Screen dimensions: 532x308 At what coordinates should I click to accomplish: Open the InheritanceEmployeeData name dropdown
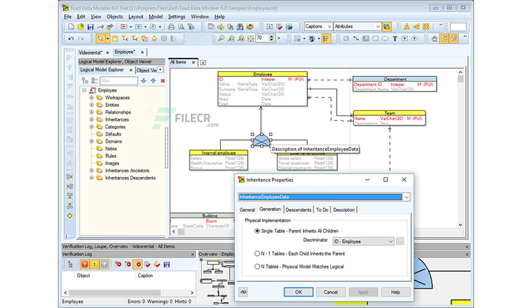click(406, 197)
